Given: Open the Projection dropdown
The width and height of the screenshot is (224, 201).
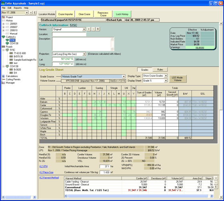Looking at the screenshot, I should click(x=84, y=54).
